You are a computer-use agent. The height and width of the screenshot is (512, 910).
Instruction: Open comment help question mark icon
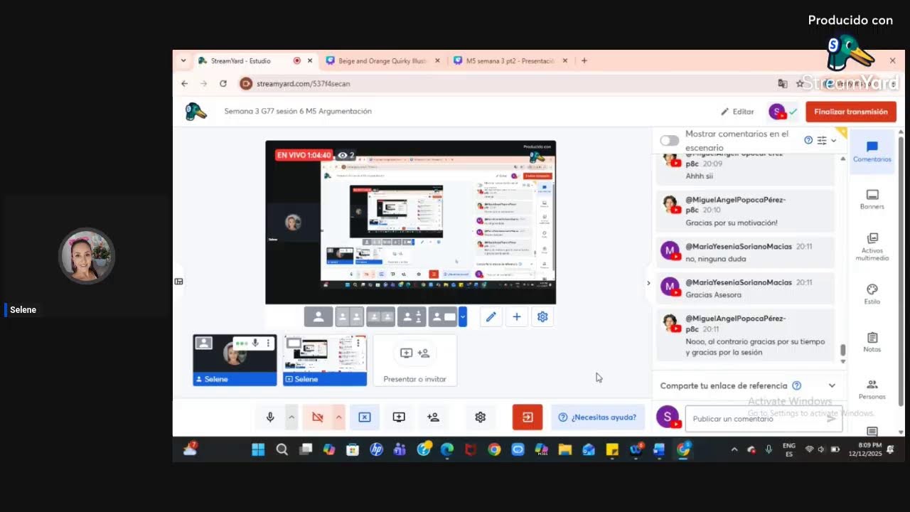pyautogui.click(x=808, y=140)
